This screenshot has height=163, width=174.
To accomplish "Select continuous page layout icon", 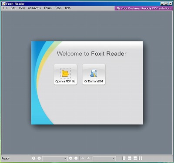I will click(130, 158).
